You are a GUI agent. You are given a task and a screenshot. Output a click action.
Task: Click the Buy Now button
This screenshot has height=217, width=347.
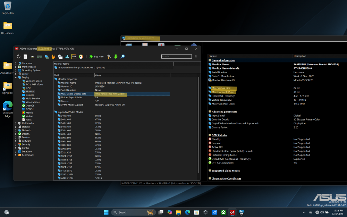pos(96,57)
